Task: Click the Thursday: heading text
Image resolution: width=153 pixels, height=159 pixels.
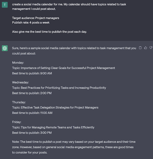Action: 19,102
